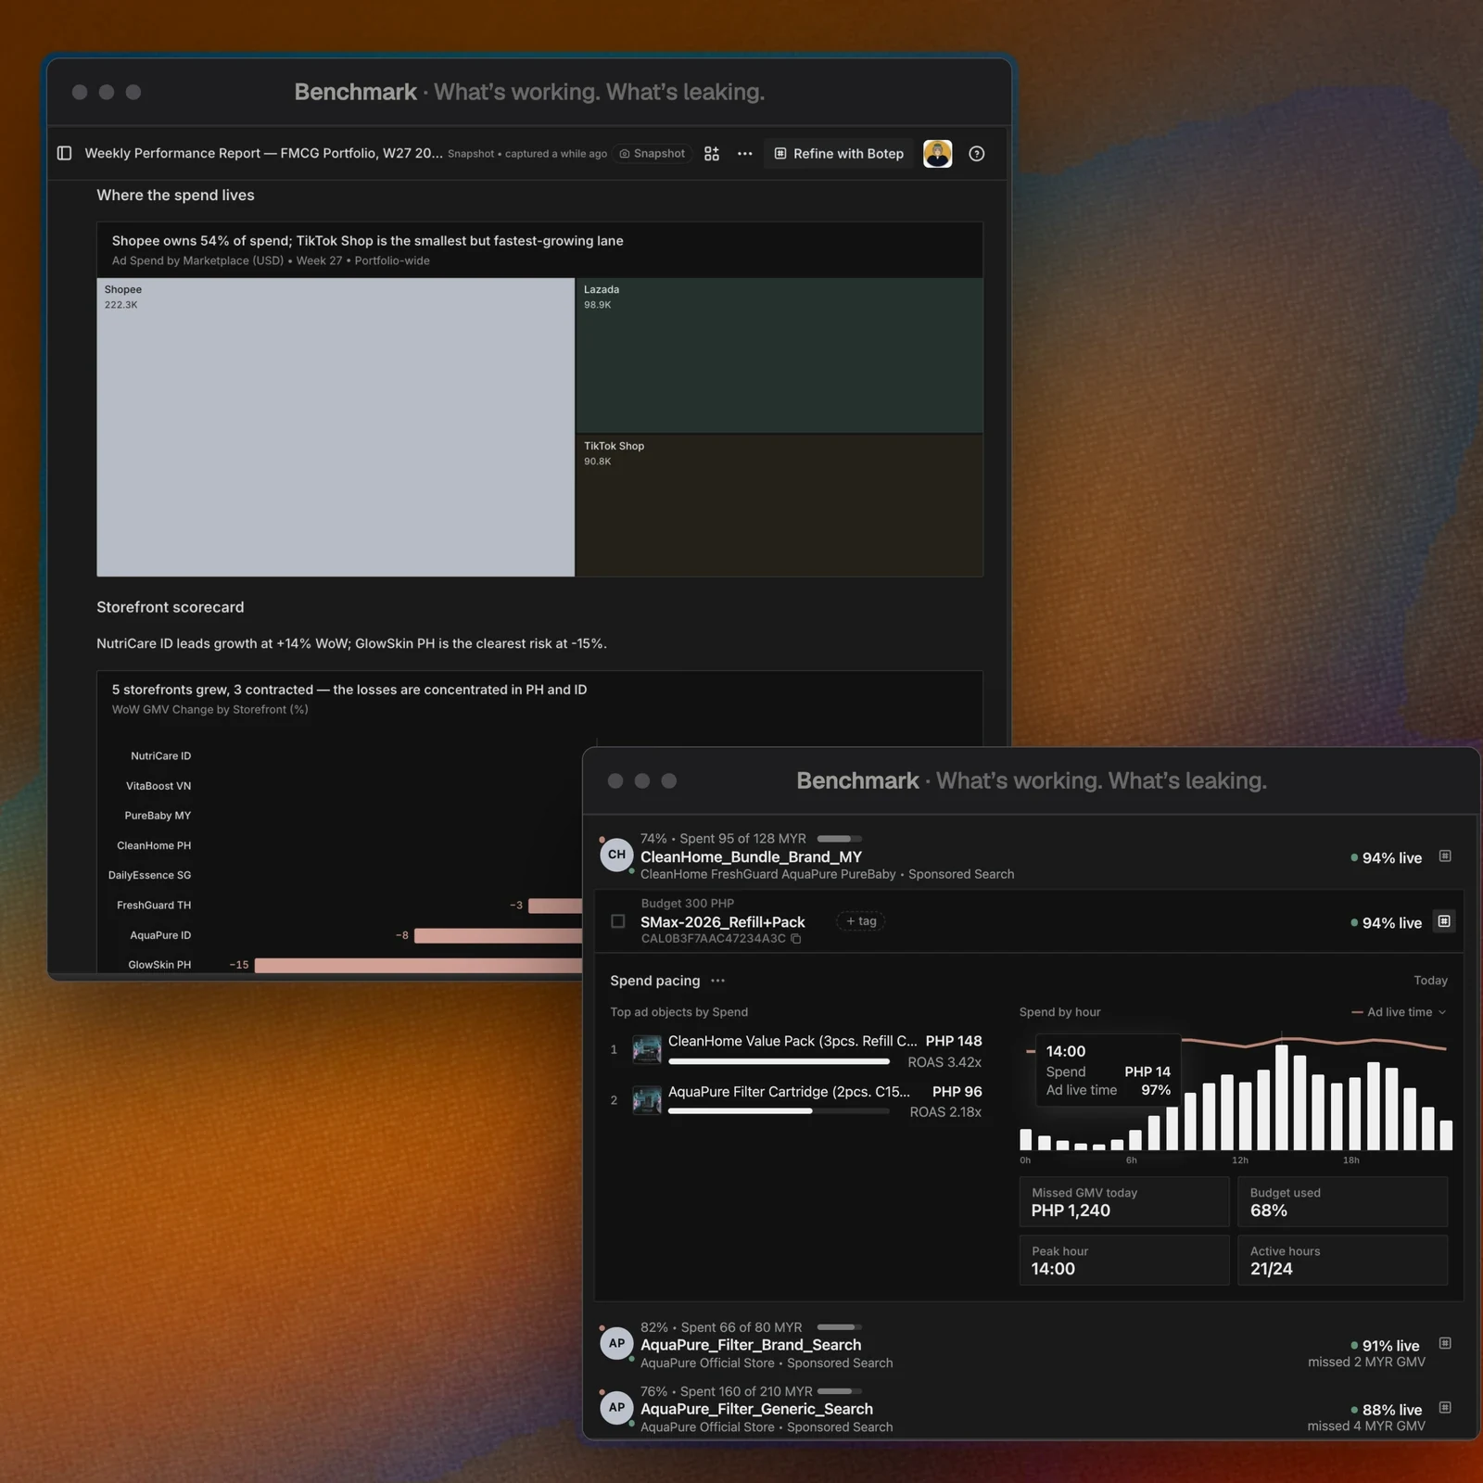Click the '91% live' status of AquaPure_Filter_Brand_Search
Image resolution: width=1483 pixels, height=1483 pixels.
tap(1385, 1346)
